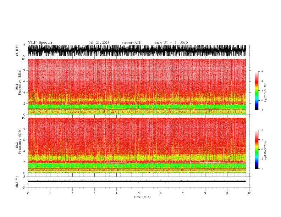Click the -5 tick on ch.2 color bar
Image resolution: width=281 pixels, height=217 pixels.
point(261,149)
